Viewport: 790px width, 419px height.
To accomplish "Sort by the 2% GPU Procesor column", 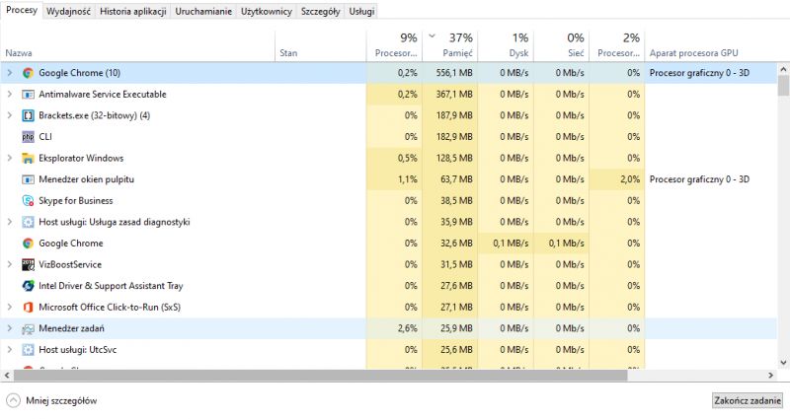I will click(617, 46).
